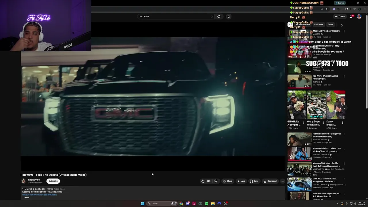The width and height of the screenshot is (368, 207).
Task: Open options for Mike WiLL Made-It video
Action: 344,179
